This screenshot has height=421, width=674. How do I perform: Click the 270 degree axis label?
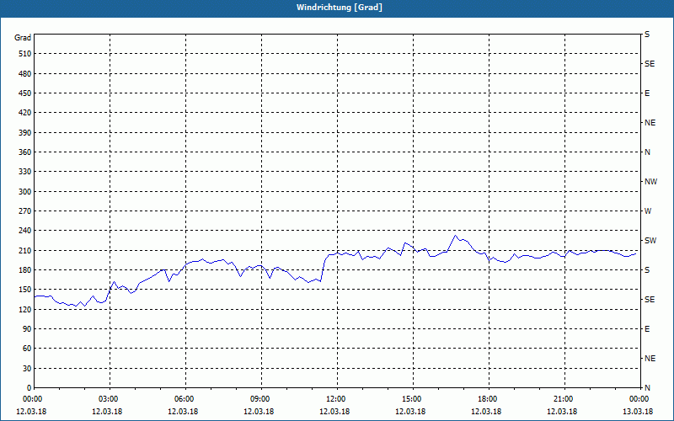tap(24, 211)
